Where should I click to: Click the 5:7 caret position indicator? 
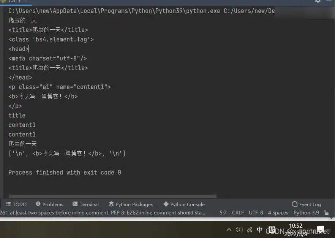pos(223,213)
